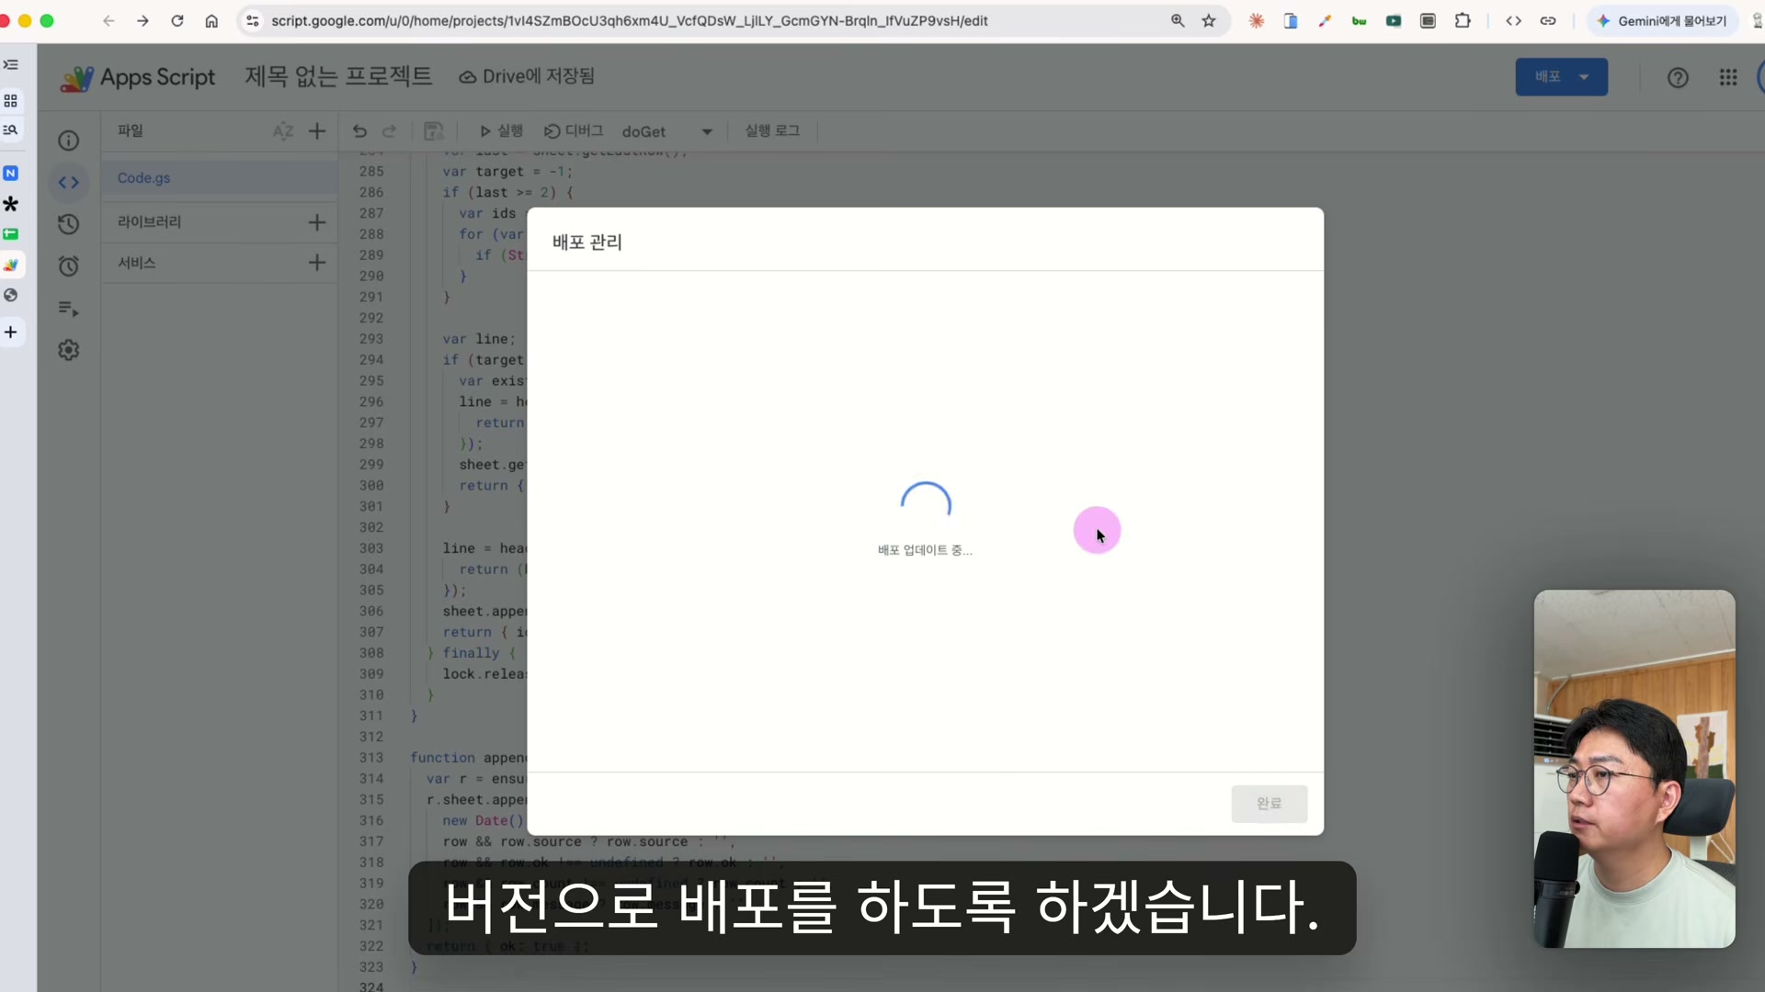Click the browser zoom magnifier icon
1765x992 pixels.
pyautogui.click(x=1178, y=20)
